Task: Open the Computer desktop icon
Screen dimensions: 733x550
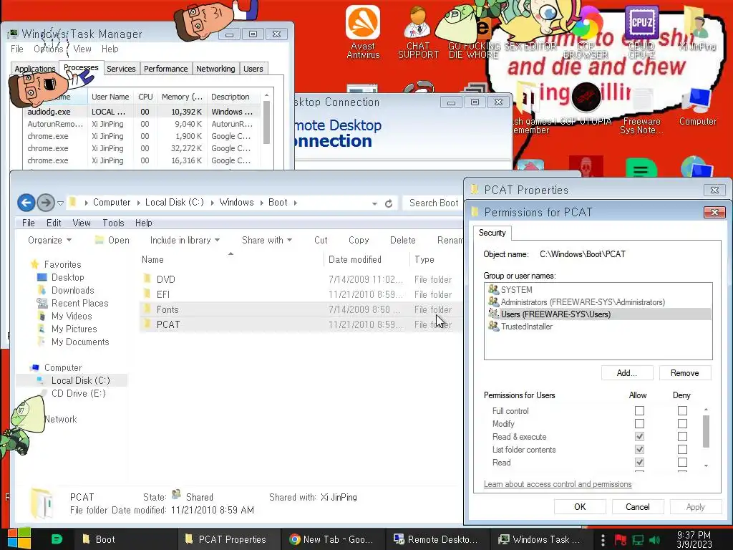Action: pos(697,107)
